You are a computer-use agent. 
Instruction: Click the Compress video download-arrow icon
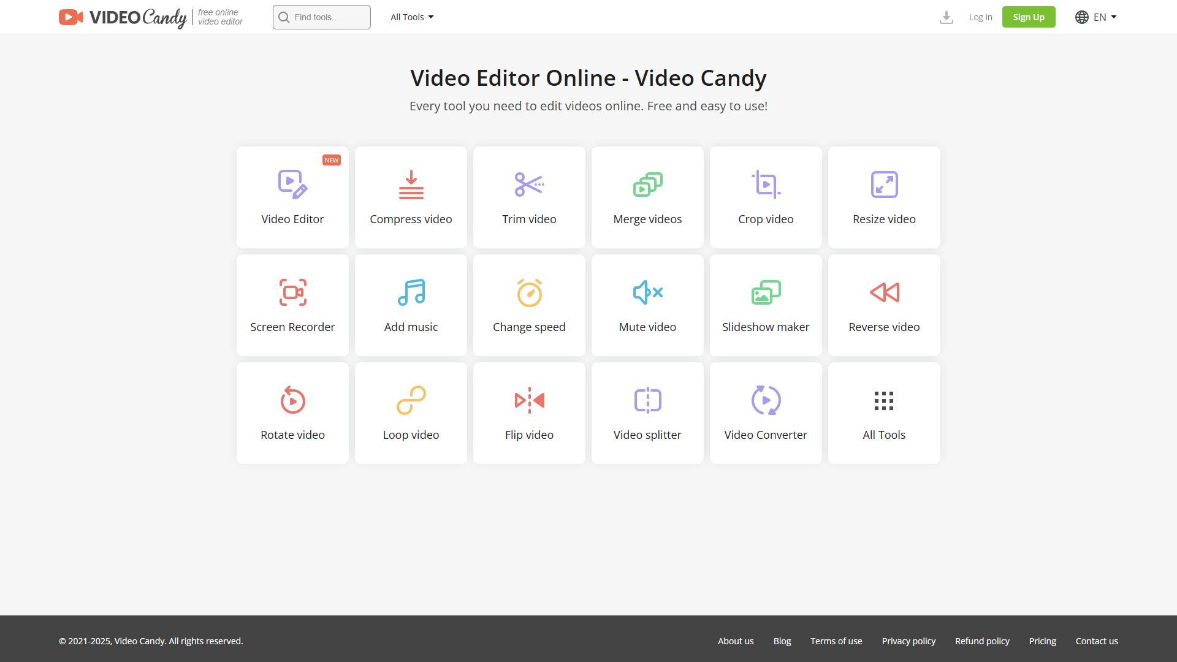point(411,185)
